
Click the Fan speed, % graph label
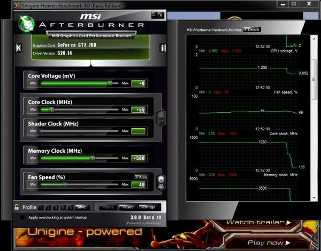click(285, 92)
